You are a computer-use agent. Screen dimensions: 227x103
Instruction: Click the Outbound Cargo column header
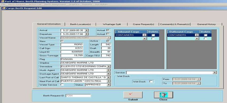point(183,32)
